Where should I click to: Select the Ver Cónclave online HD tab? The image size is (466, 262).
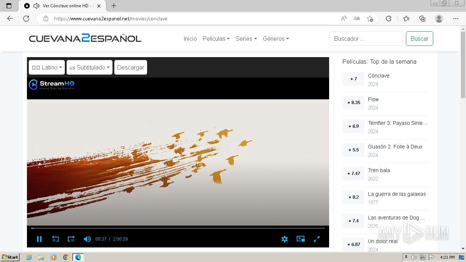(x=62, y=6)
